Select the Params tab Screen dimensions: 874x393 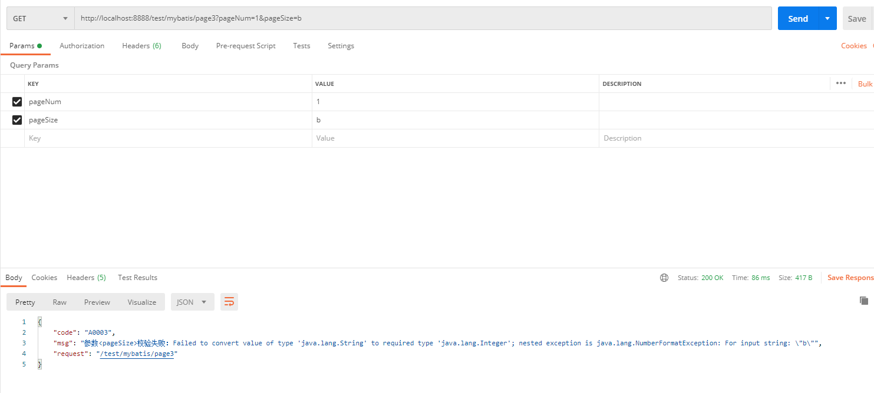pyautogui.click(x=25, y=46)
